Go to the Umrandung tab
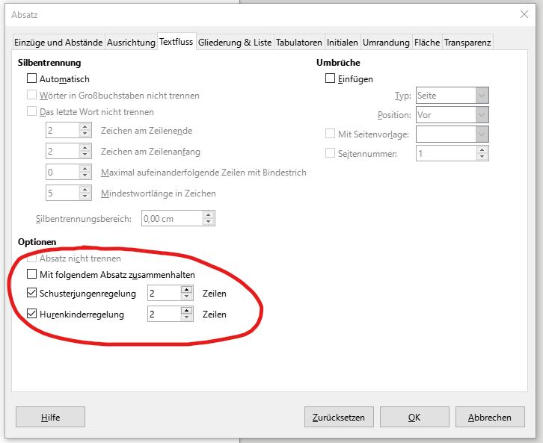Viewport: 543px width, 443px height. (386, 43)
